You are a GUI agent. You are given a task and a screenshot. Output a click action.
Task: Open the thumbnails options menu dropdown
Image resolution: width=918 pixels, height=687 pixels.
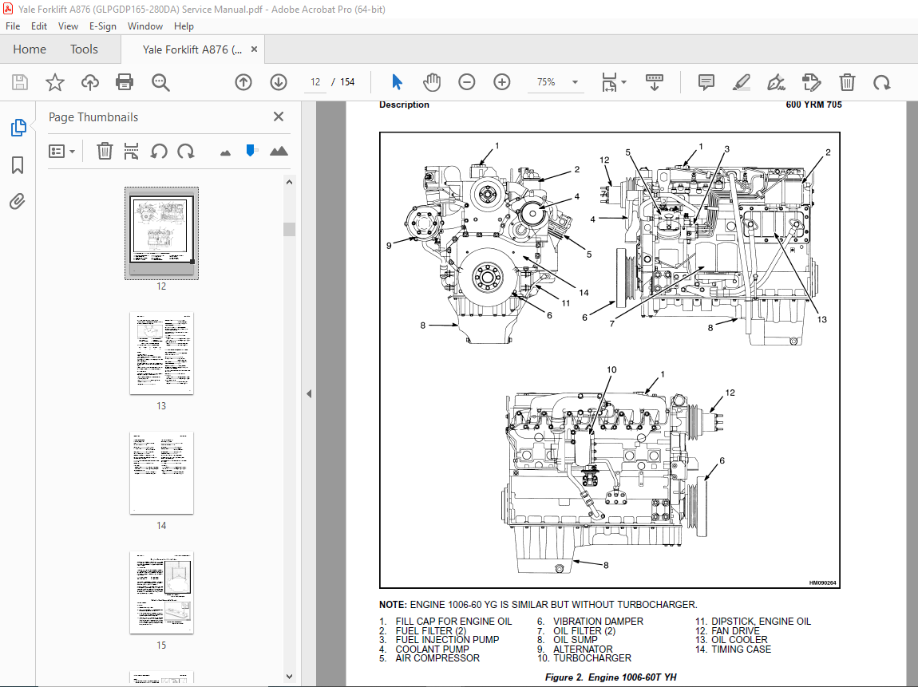click(x=61, y=152)
